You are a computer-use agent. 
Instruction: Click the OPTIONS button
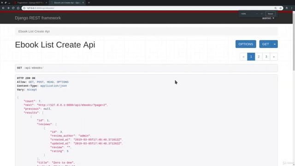[246, 44]
